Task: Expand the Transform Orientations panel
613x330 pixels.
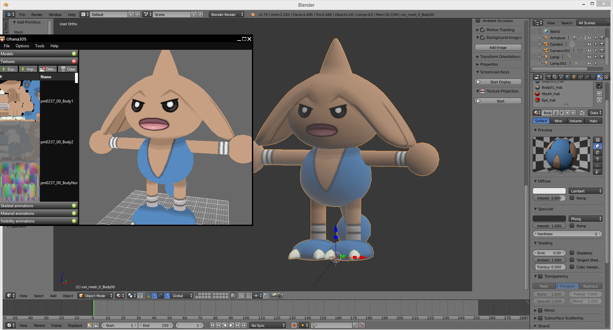Action: pyautogui.click(x=498, y=56)
